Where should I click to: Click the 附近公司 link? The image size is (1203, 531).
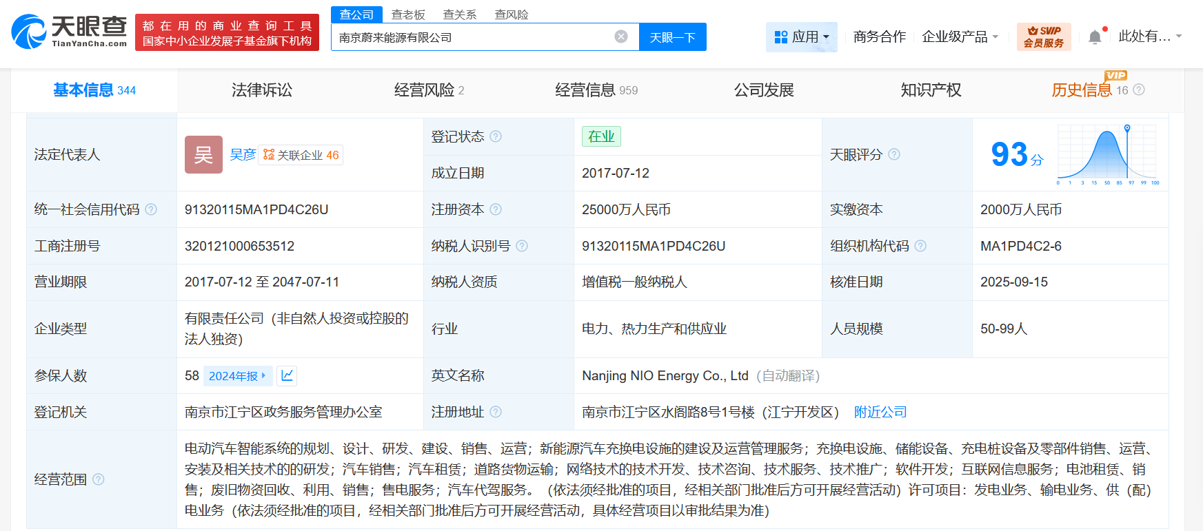point(880,412)
